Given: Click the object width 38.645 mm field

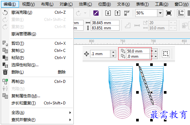Looking at the screenshot, I should (x=105, y=23).
